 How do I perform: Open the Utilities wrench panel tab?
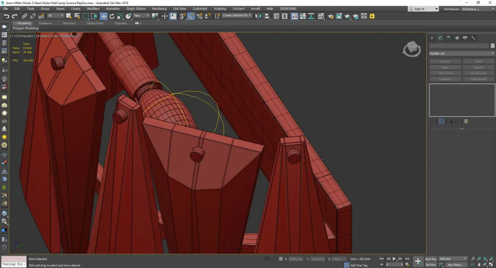473,38
